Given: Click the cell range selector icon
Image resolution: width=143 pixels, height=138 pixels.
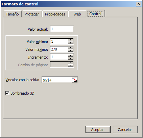Looking at the screenshot, I should tap(74, 80).
